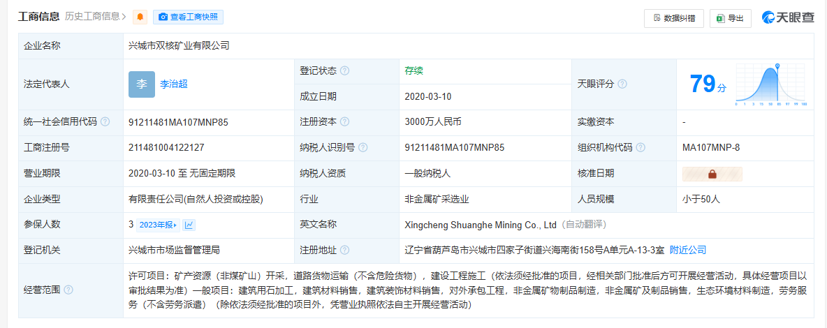Click registration authority 兴城市市场监督管理局
Image resolution: width=827 pixels, height=328 pixels.
[x=174, y=250]
